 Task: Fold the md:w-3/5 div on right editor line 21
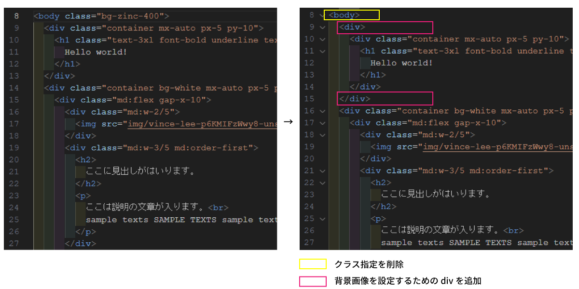click(x=322, y=171)
